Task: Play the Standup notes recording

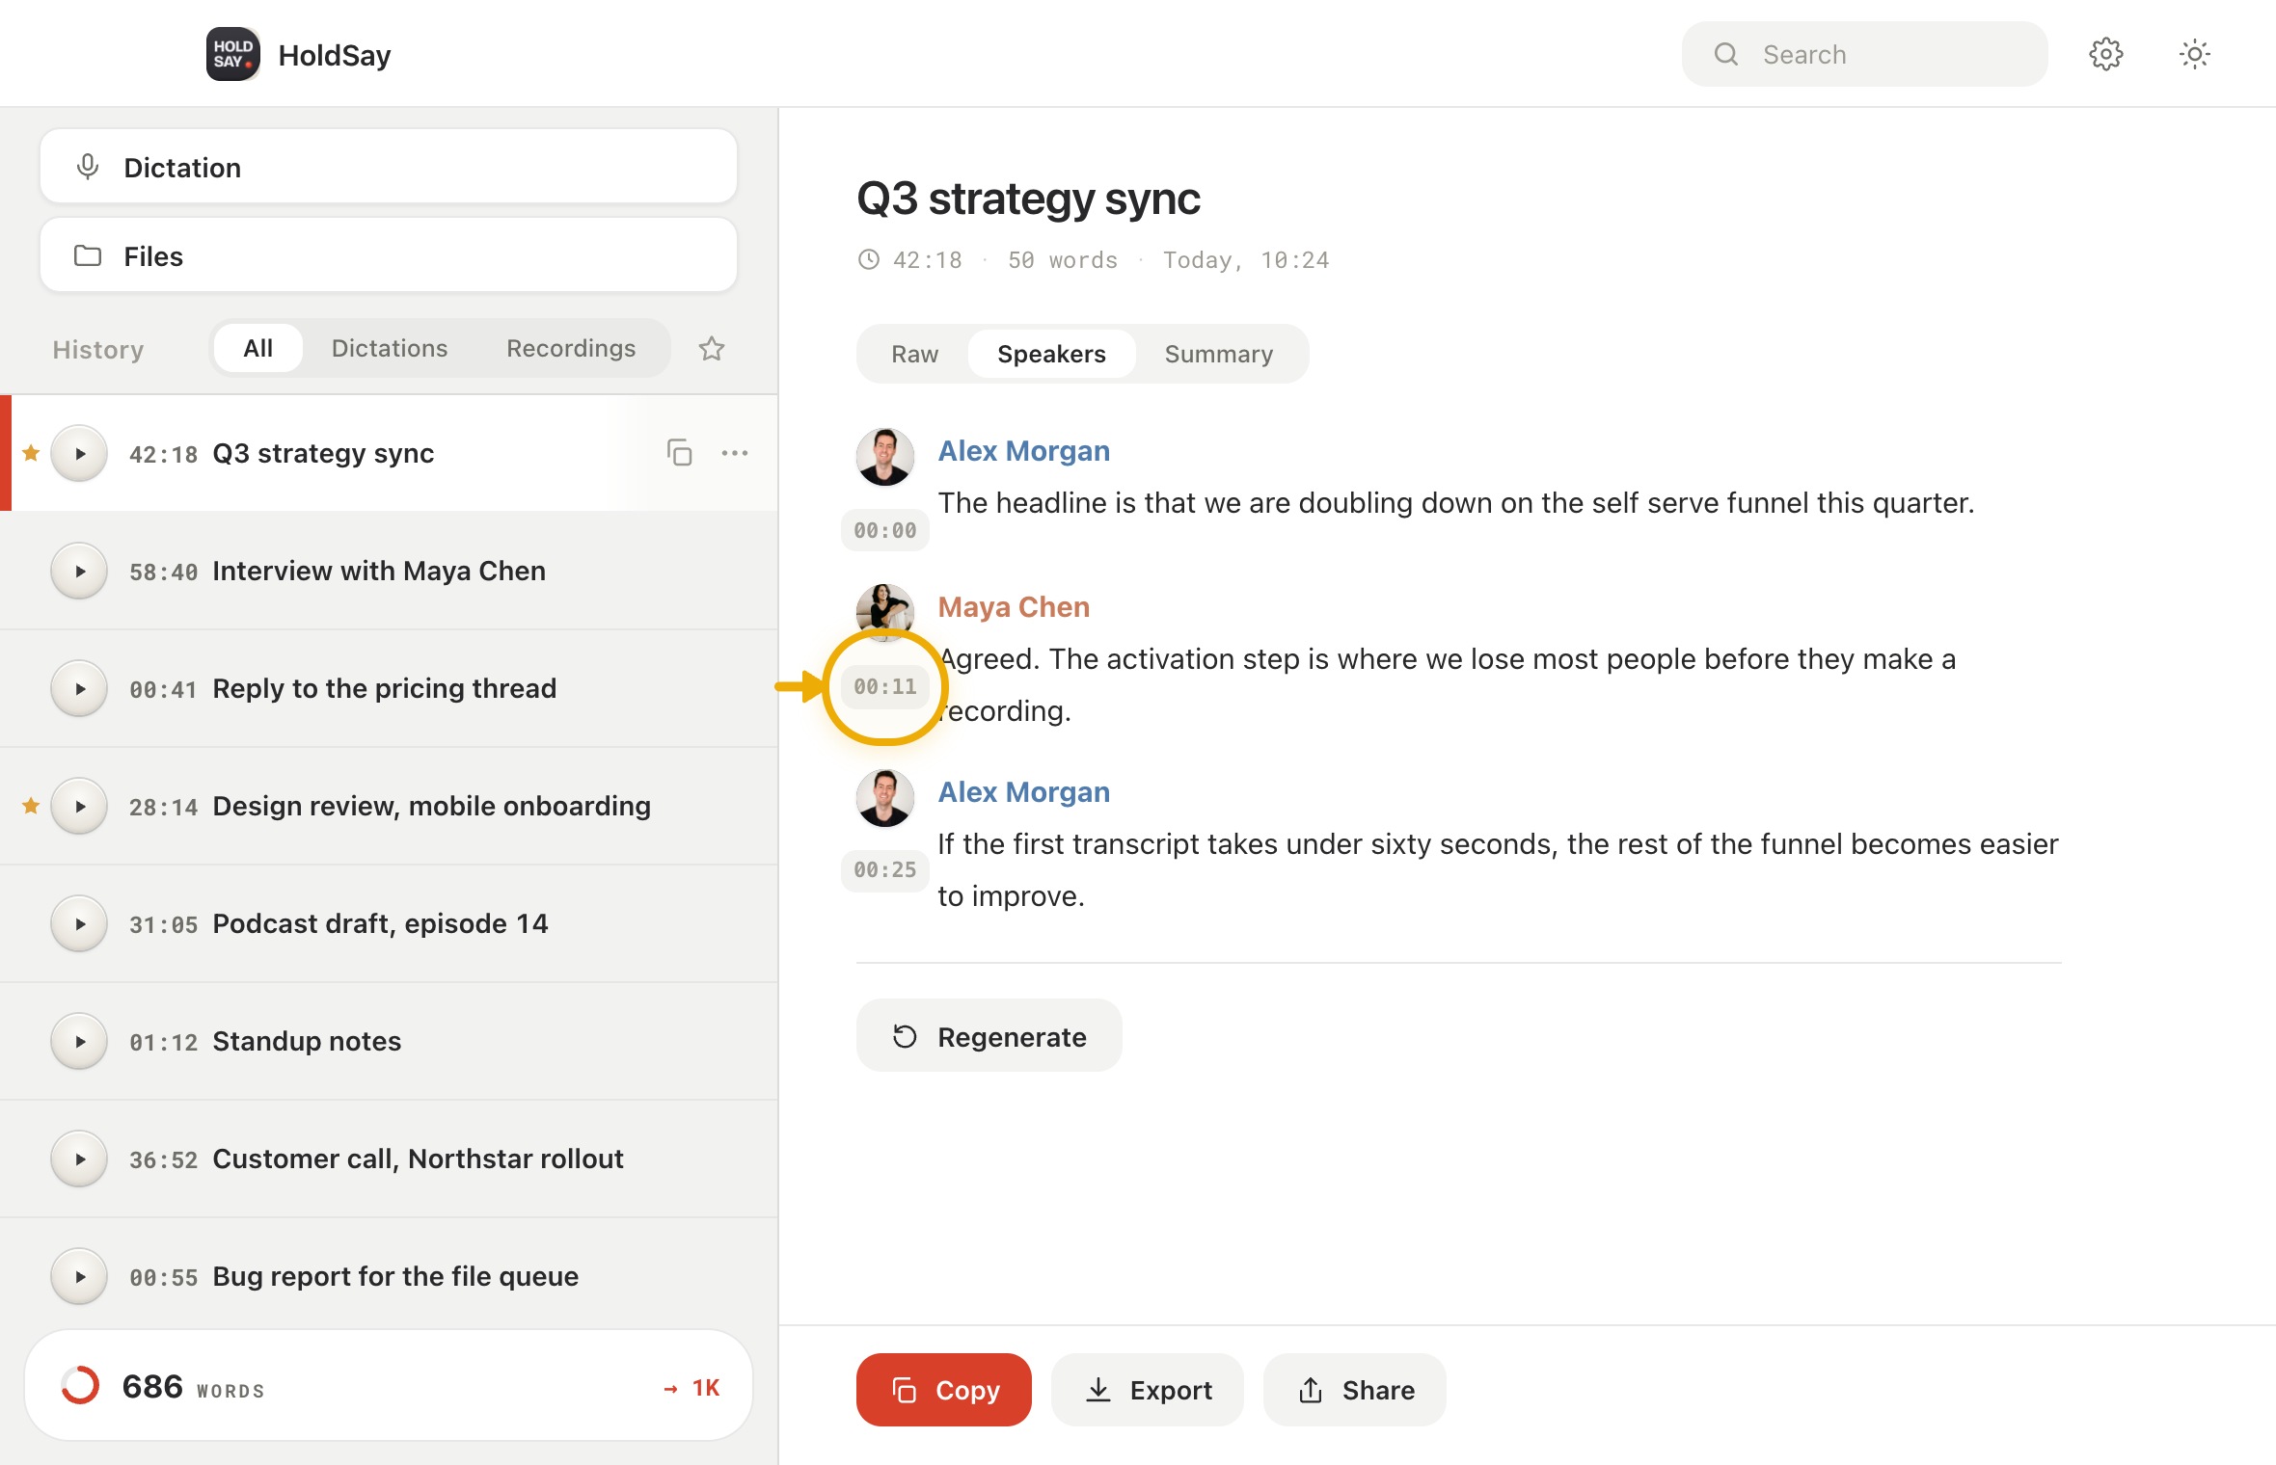Action: (x=79, y=1041)
